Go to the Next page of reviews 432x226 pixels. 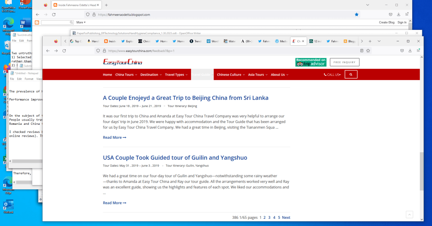(286, 218)
